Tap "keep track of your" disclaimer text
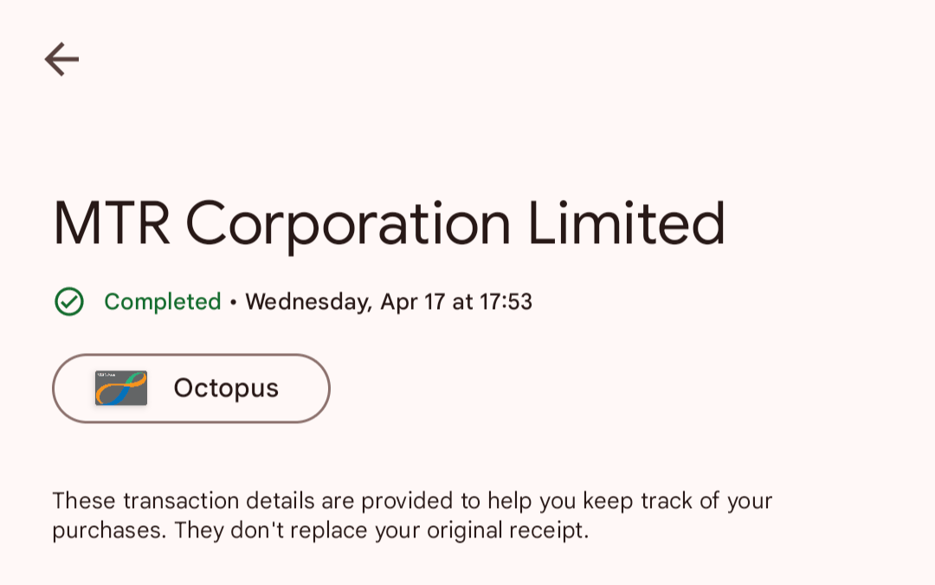This screenshot has height=585, width=935. tap(677, 502)
